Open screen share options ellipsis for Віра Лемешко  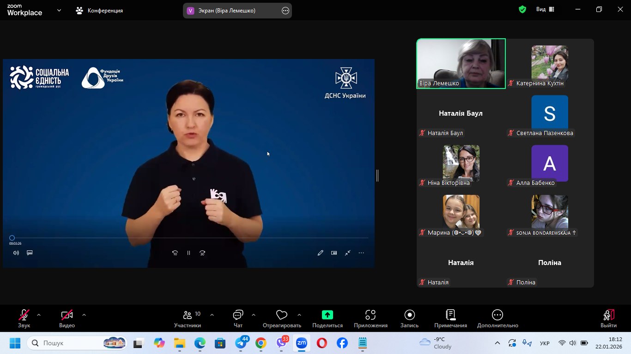coord(285,10)
